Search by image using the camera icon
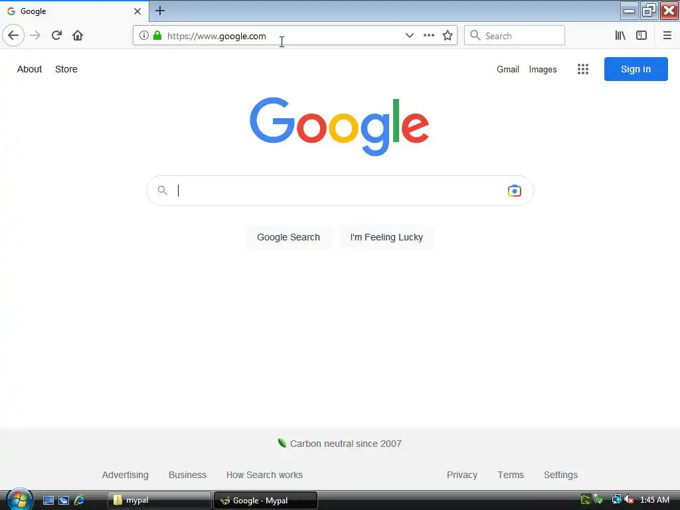 tap(515, 191)
